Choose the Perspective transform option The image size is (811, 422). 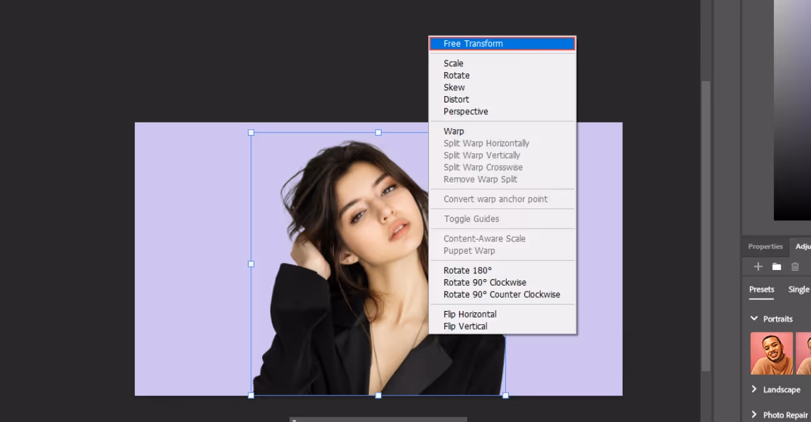(466, 112)
